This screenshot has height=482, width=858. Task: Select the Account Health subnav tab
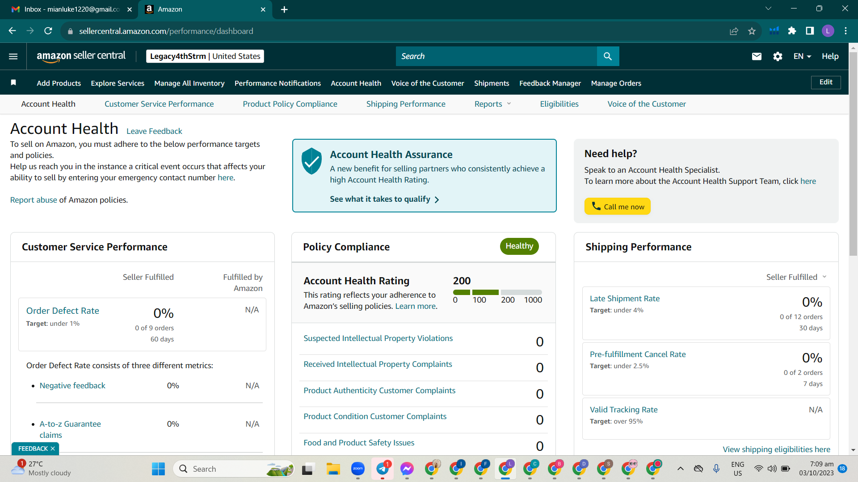click(x=48, y=104)
